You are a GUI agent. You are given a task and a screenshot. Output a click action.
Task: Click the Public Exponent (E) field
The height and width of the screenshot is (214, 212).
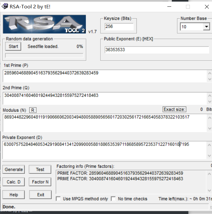click(155, 50)
